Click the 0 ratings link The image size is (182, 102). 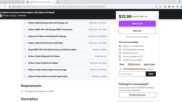pyautogui.click(x=13, y=16)
